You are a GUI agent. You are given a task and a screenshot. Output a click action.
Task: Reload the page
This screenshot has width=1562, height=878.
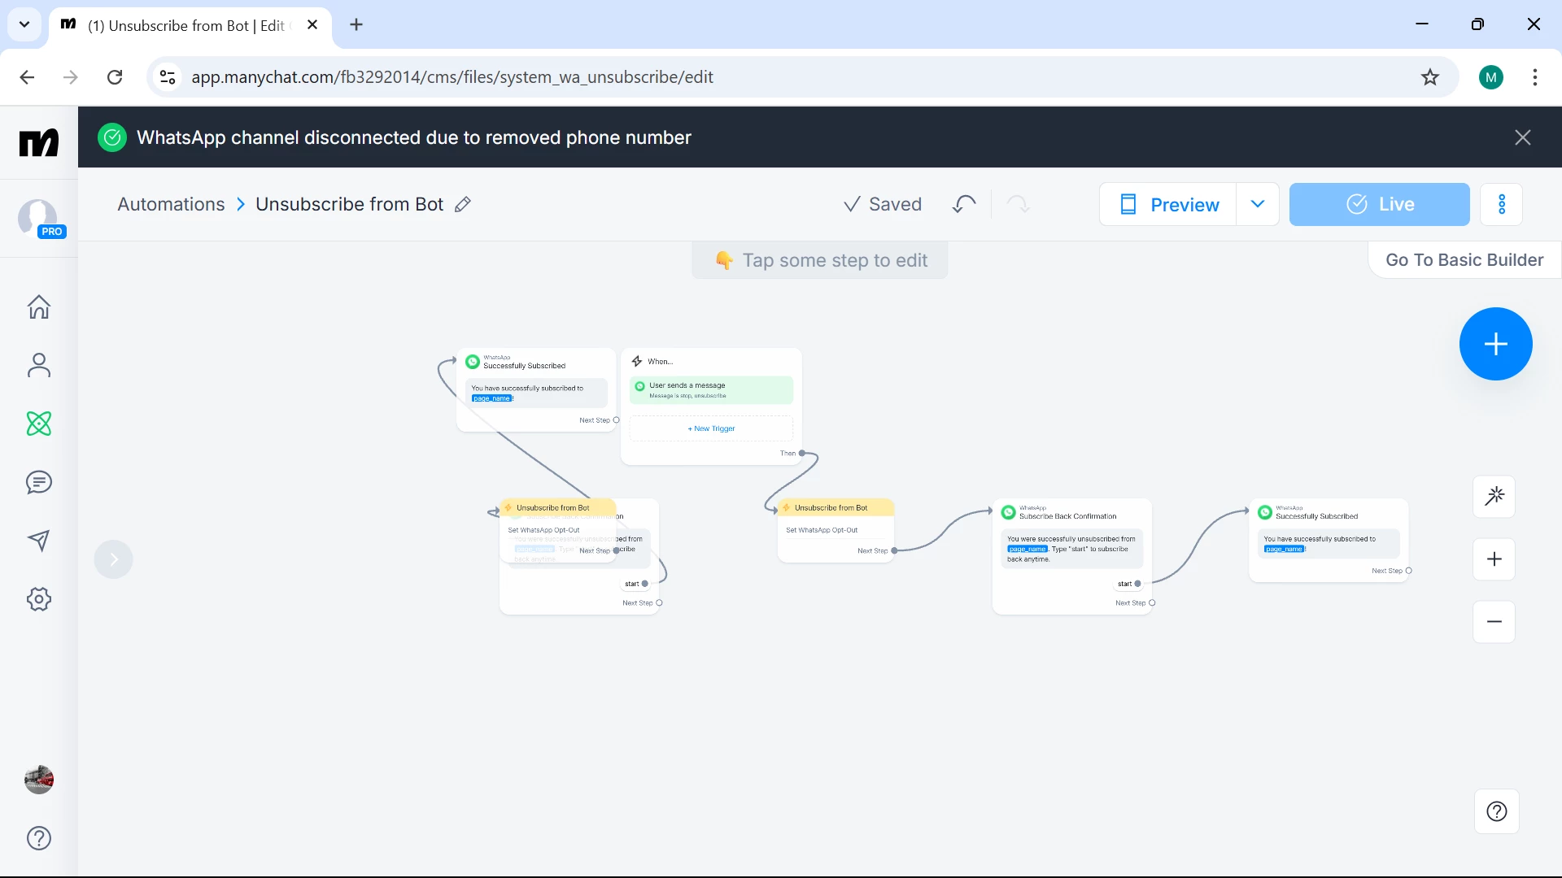tap(115, 77)
